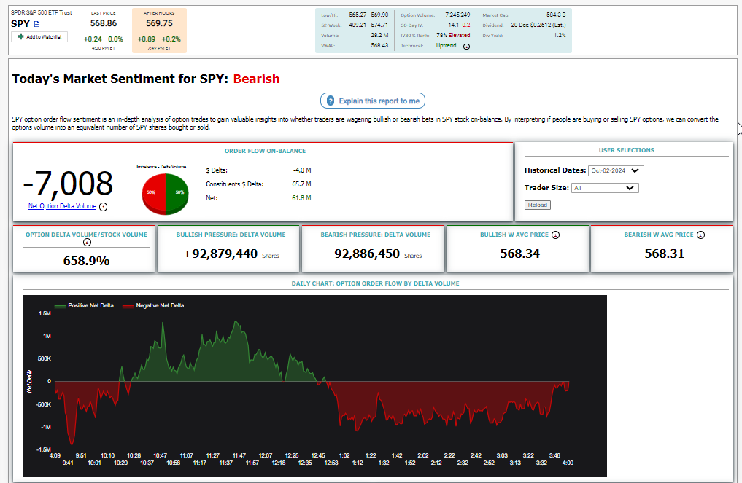The height and width of the screenshot is (483, 742).
Task: Click the -92,886,450 bearish pressure value
Action: click(x=365, y=254)
